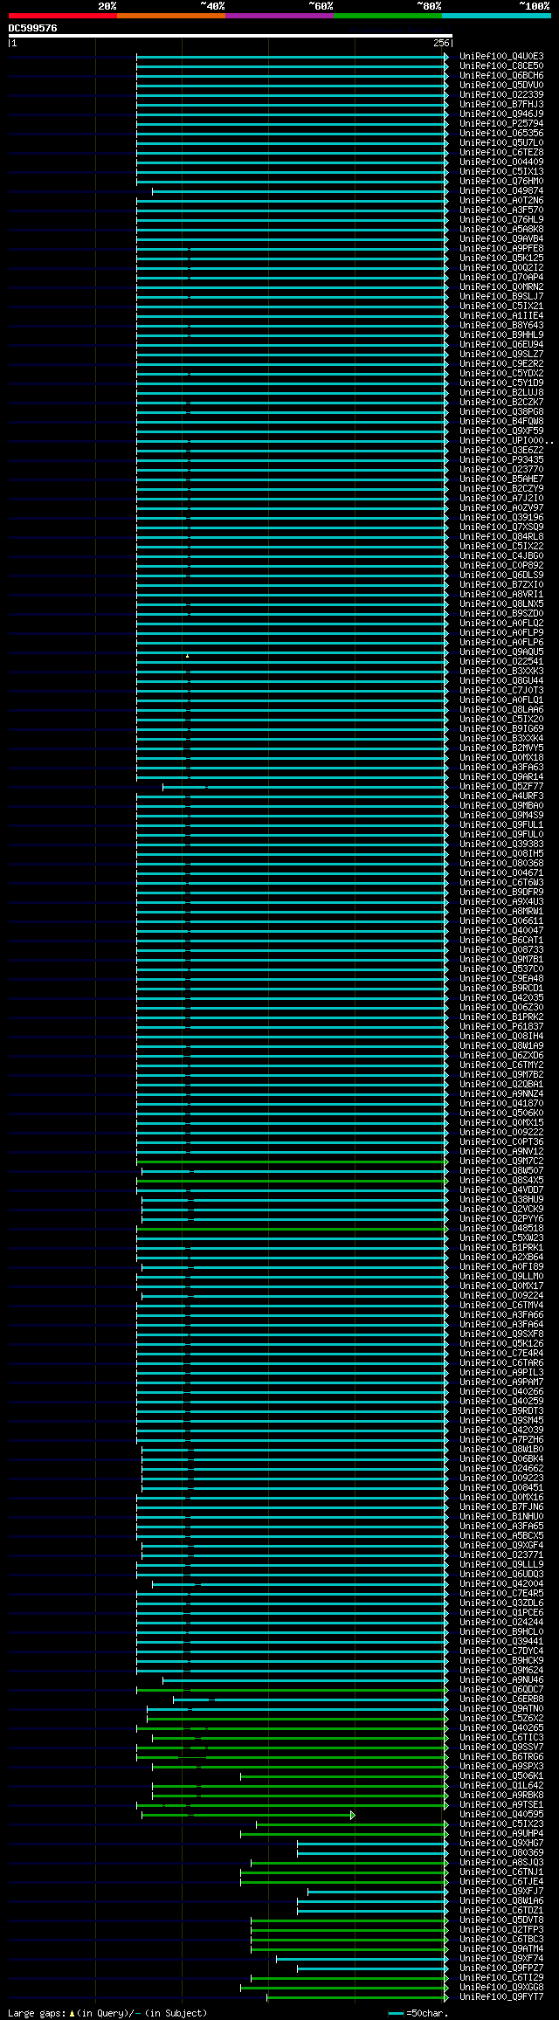
Task: Select label UniRef100_Q5DVT8
Action: pos(501,1920)
